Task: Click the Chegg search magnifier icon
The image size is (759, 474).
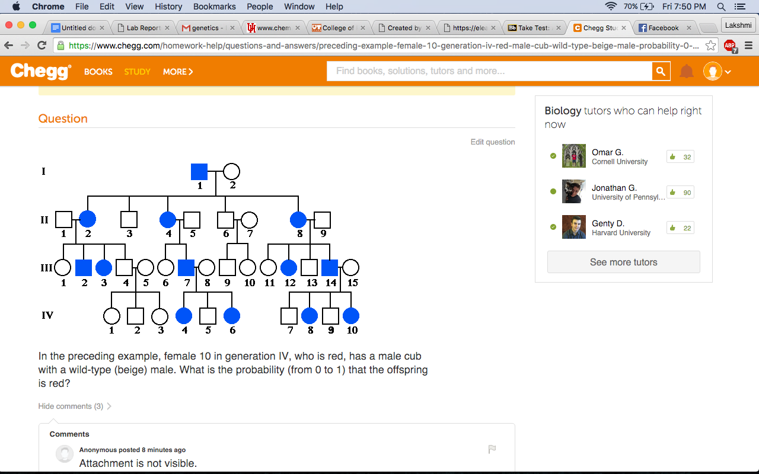Action: click(x=661, y=71)
